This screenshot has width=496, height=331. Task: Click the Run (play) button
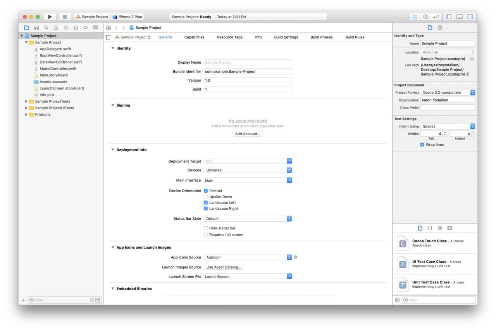pos(50,17)
